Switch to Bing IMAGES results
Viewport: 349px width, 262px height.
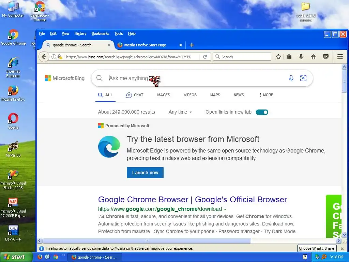(x=163, y=95)
